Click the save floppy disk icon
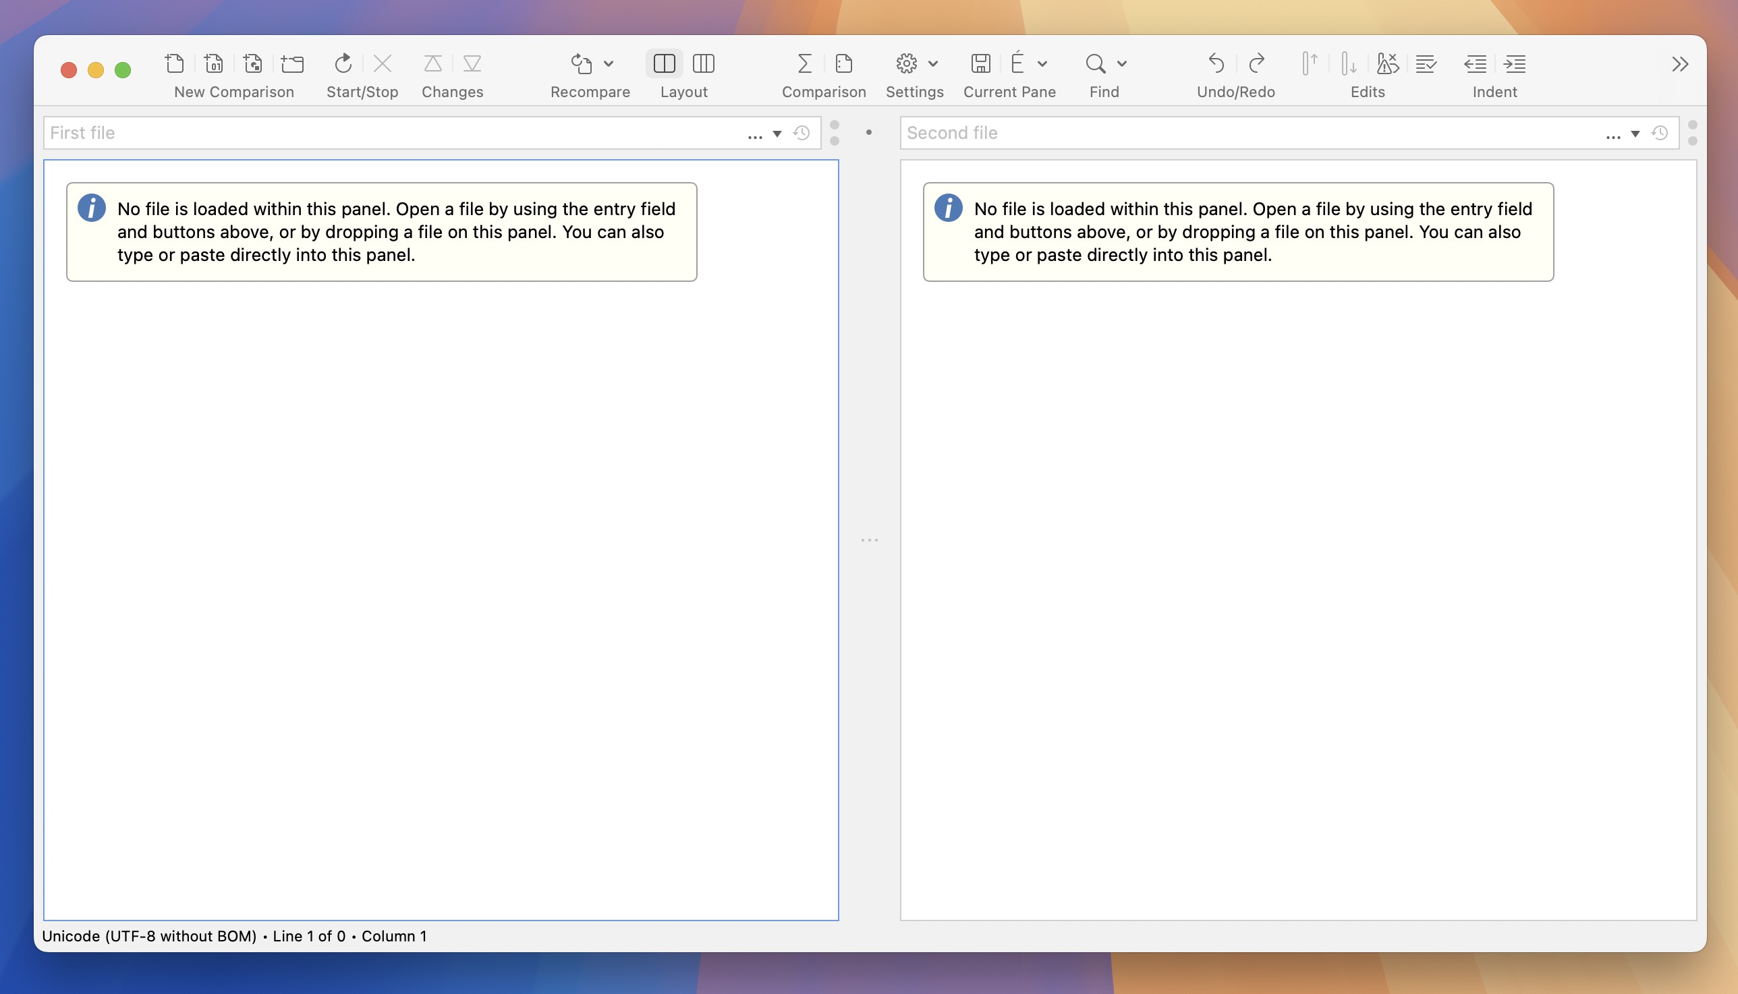 point(980,63)
